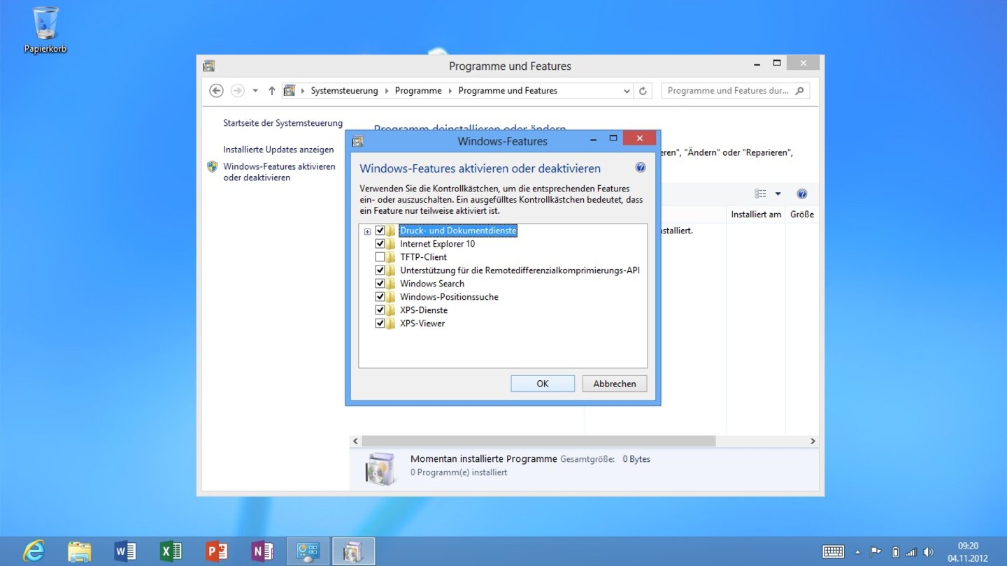Open network signal tray icon
The image size is (1007, 566).
910,552
